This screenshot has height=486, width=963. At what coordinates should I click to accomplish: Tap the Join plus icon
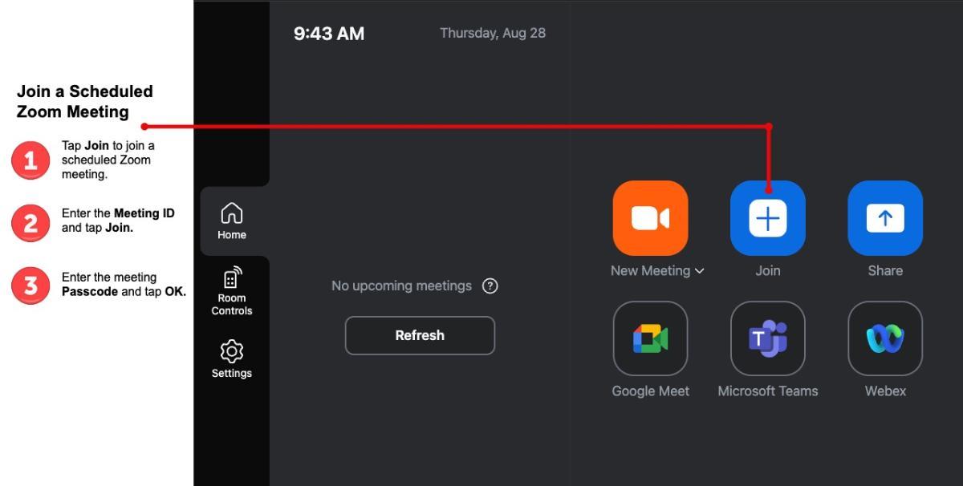coord(767,217)
